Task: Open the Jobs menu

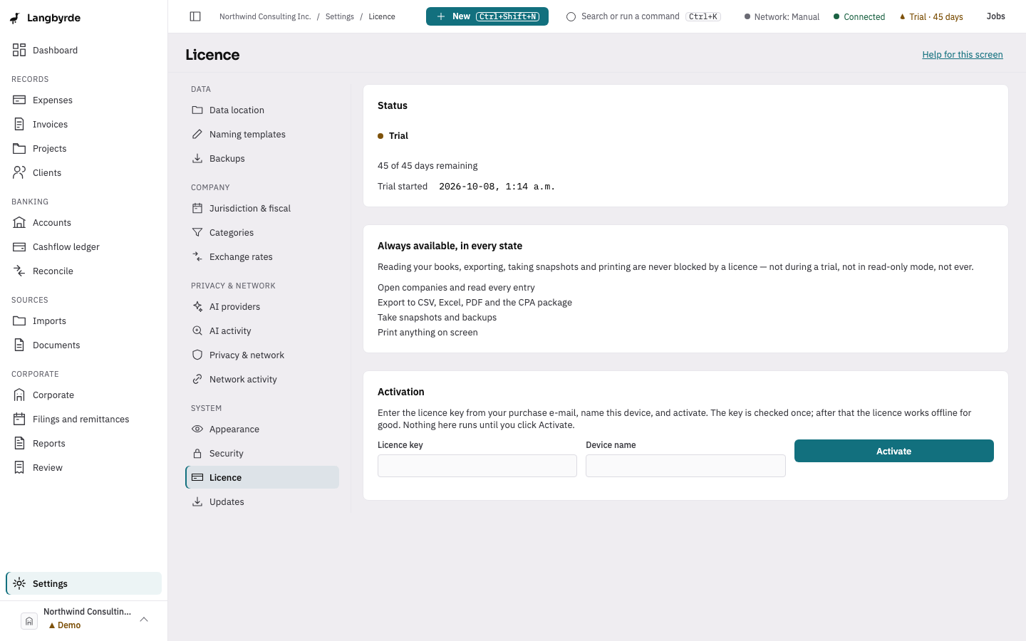Action: 995,16
